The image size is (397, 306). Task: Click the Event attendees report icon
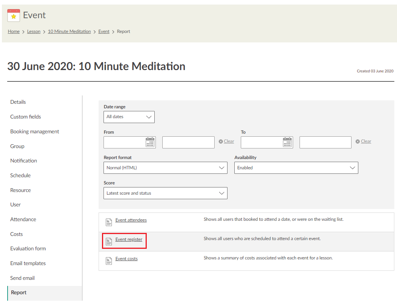[109, 222]
